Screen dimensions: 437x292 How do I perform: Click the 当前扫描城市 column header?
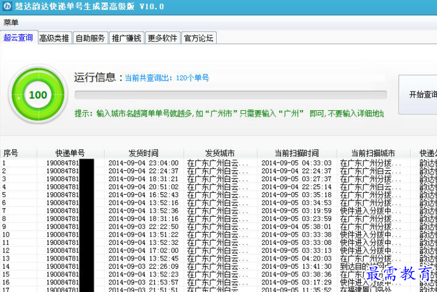373,153
